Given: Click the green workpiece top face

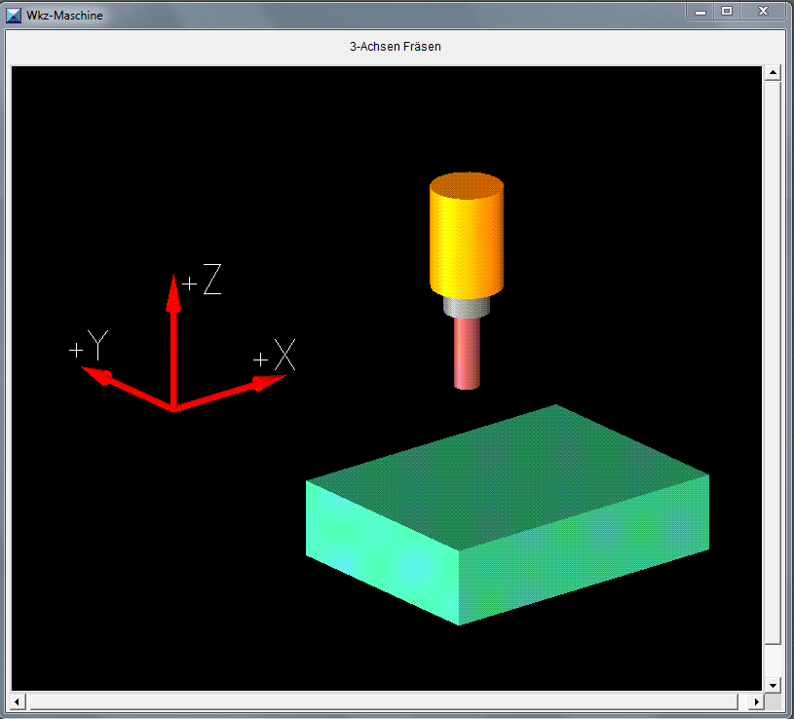Looking at the screenshot, I should pyautogui.click(x=507, y=476).
